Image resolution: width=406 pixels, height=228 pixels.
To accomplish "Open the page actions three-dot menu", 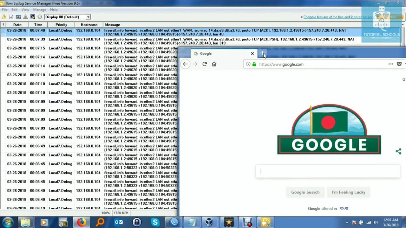I will [390, 64].
